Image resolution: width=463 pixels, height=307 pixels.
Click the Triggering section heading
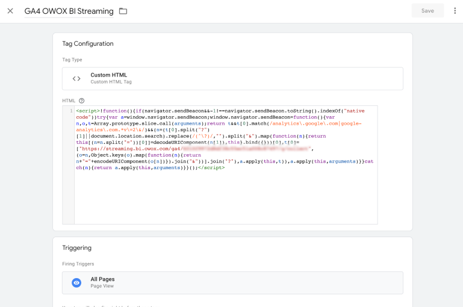click(77, 247)
